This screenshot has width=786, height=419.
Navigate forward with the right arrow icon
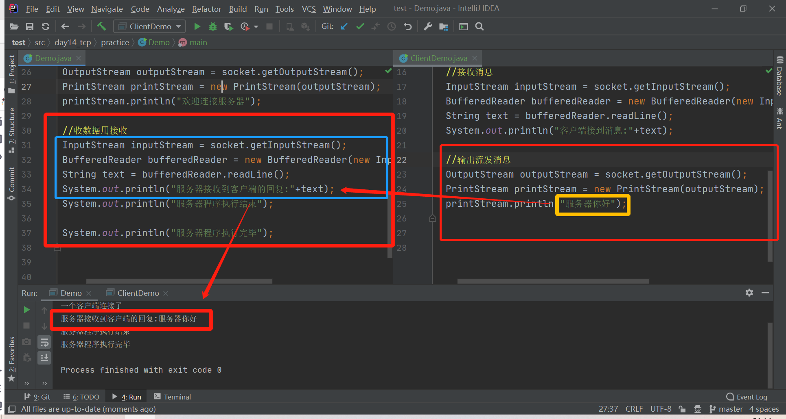click(81, 26)
